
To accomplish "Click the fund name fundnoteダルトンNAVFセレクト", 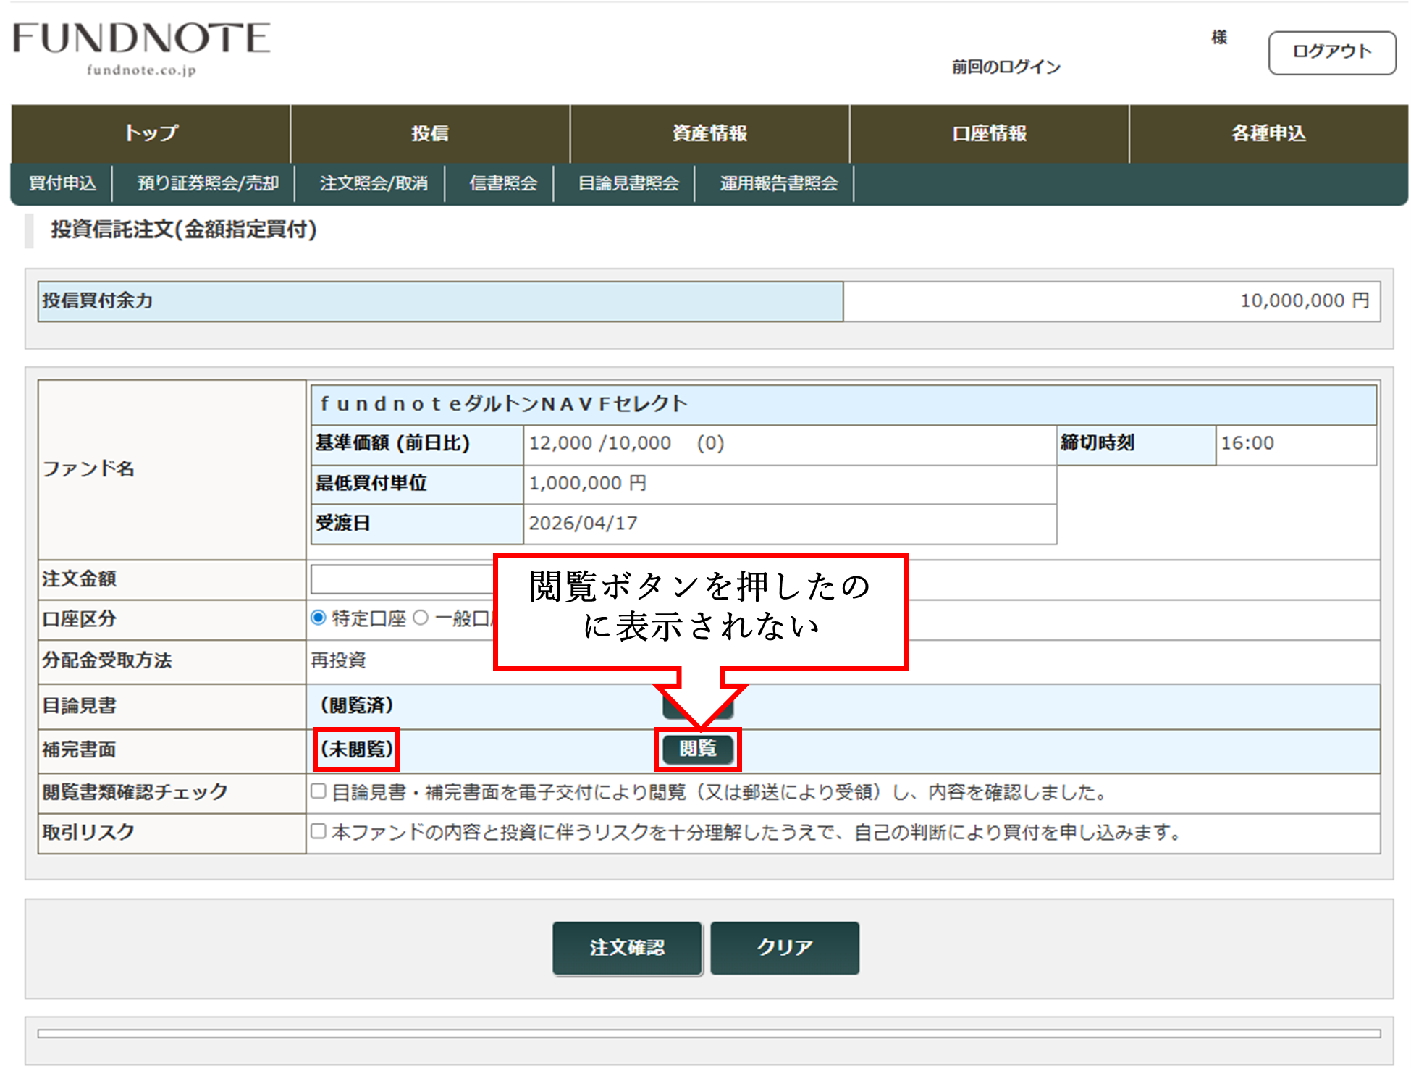I will coord(503,403).
